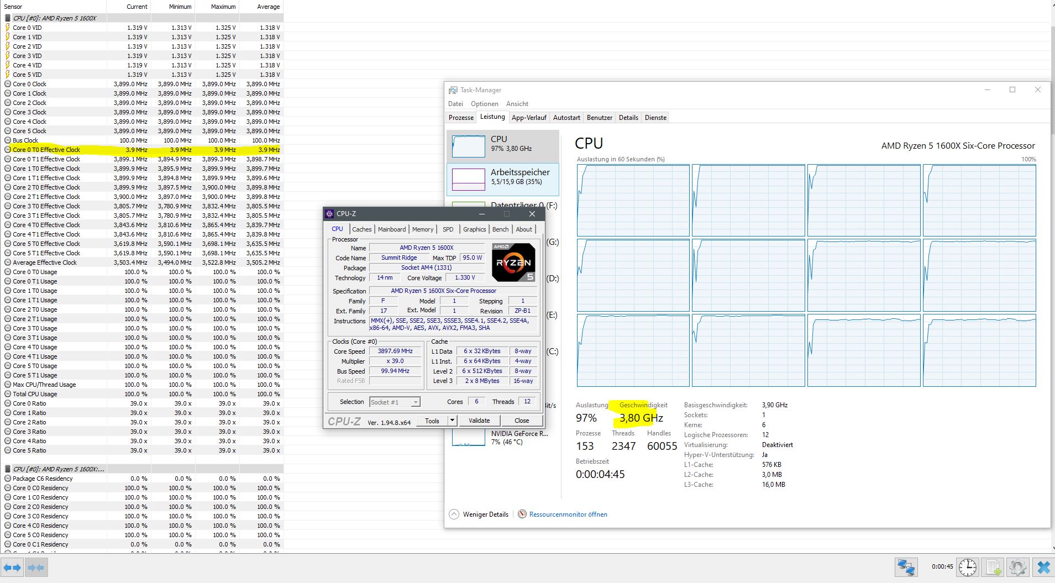Open Ressourcenmonitor from Task-Manager link
Viewport: 1055px width, 583px height.
(x=568, y=514)
